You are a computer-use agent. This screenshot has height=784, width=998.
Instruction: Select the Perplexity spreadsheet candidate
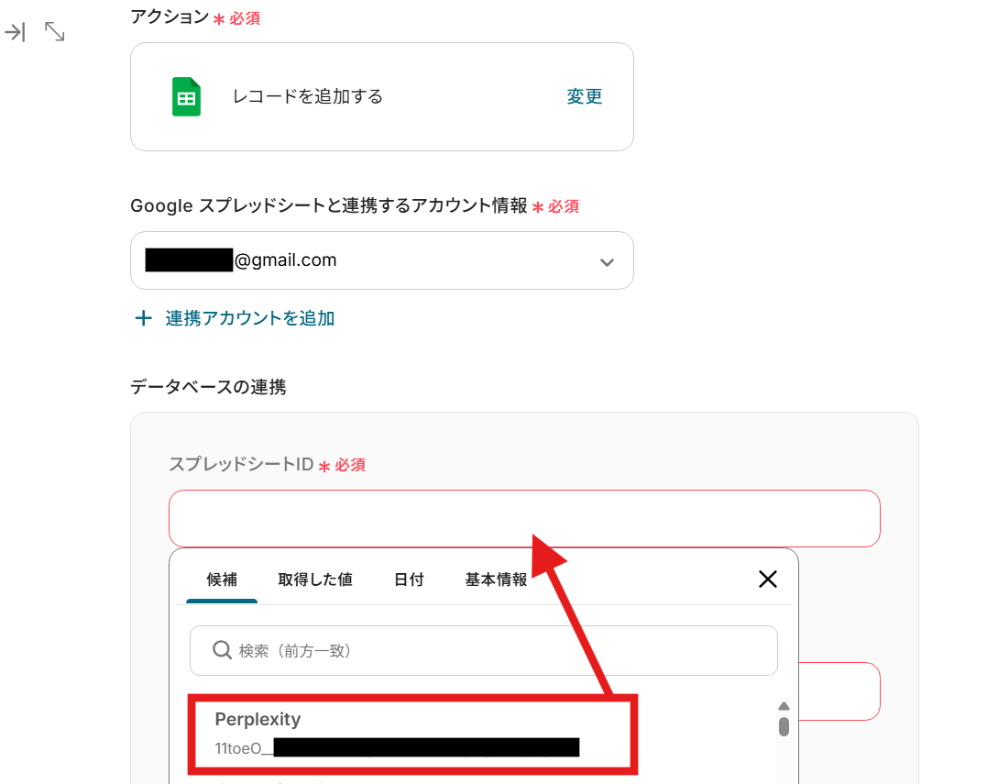(x=412, y=734)
